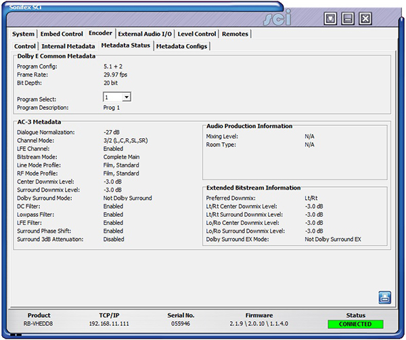Open the Program Select dropdown
The height and width of the screenshot is (340, 406).
click(x=127, y=97)
